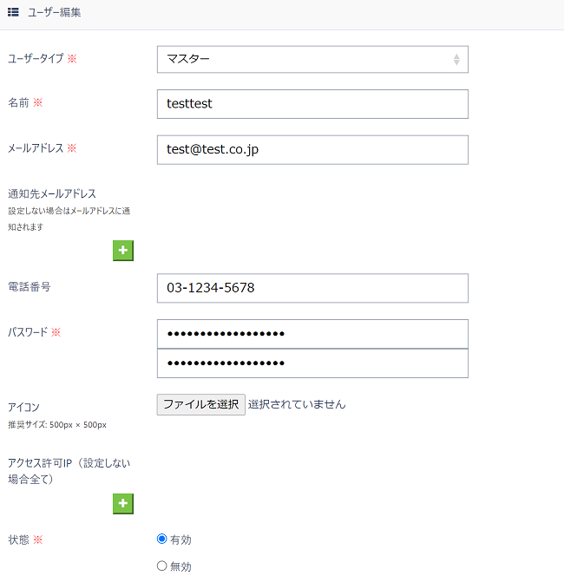
Task: Click the ユーザータイプ field label
Action: coord(36,58)
